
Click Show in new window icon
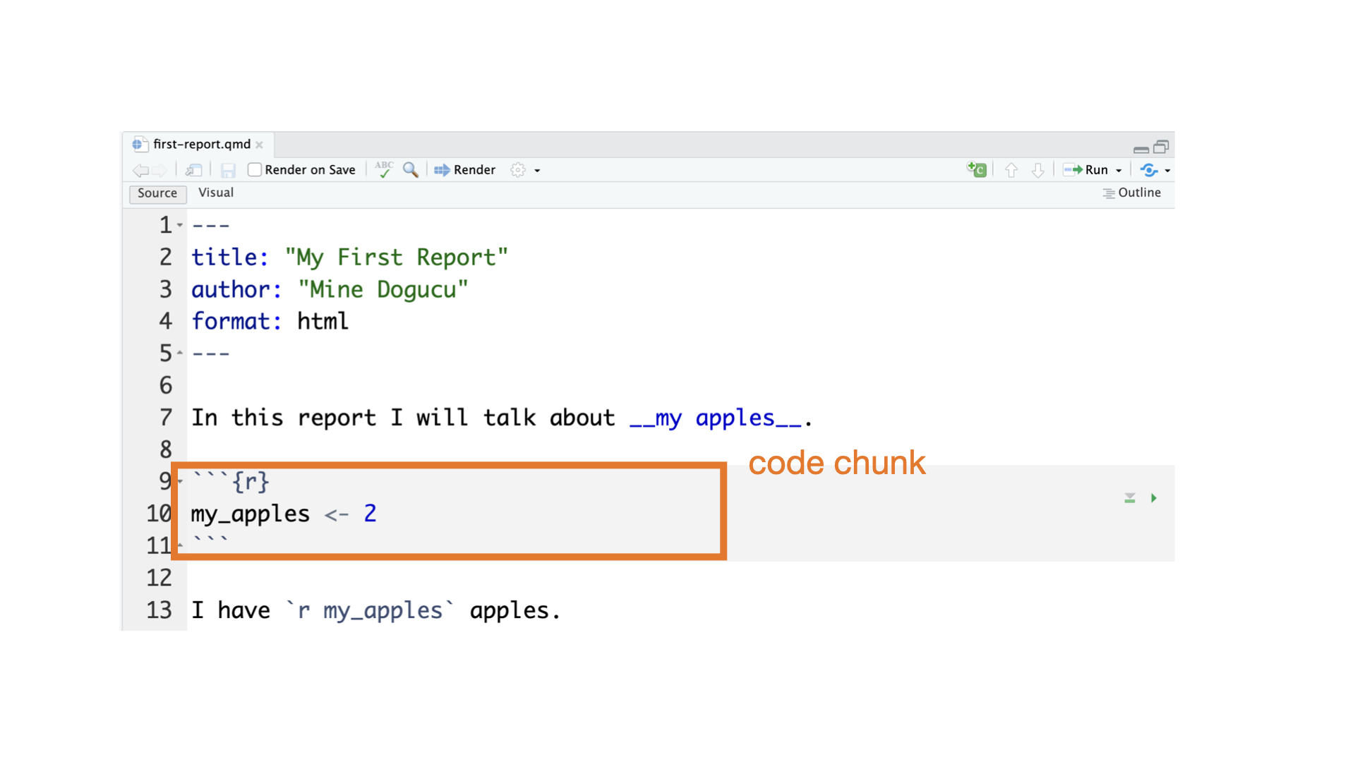tap(193, 170)
